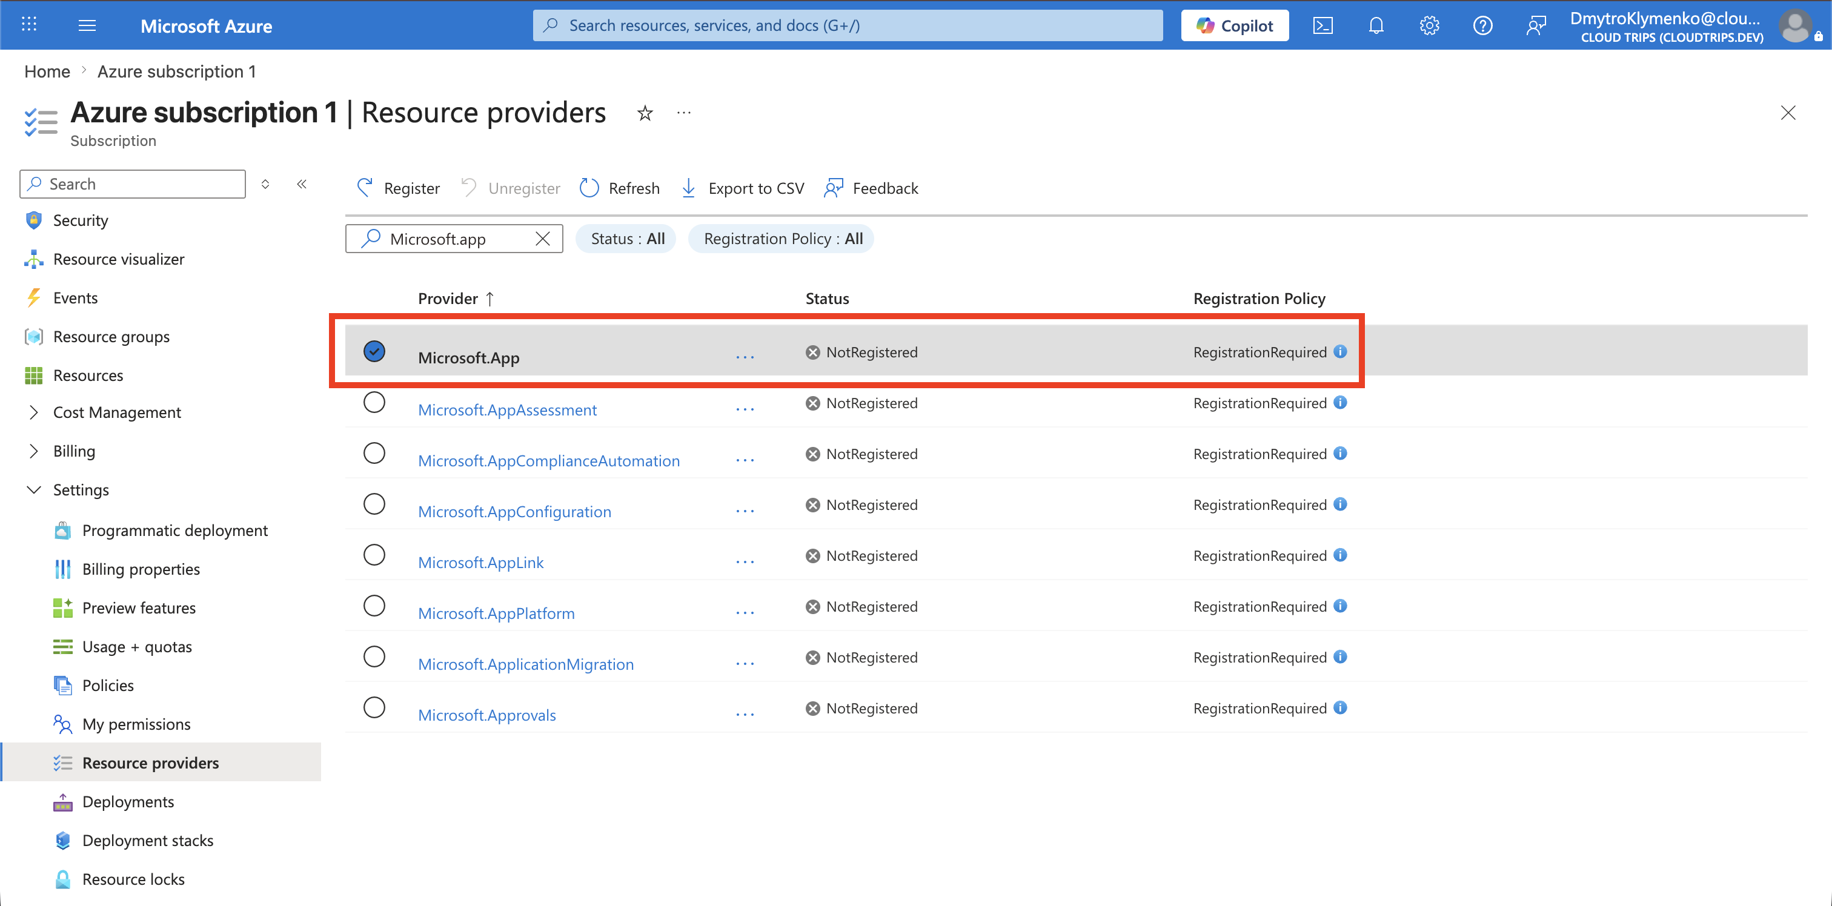The height and width of the screenshot is (906, 1832).
Task: Click in the sidebar Search field
Action: coord(133,184)
